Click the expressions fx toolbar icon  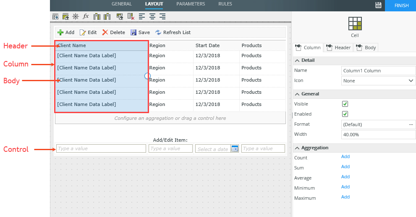point(86,16)
